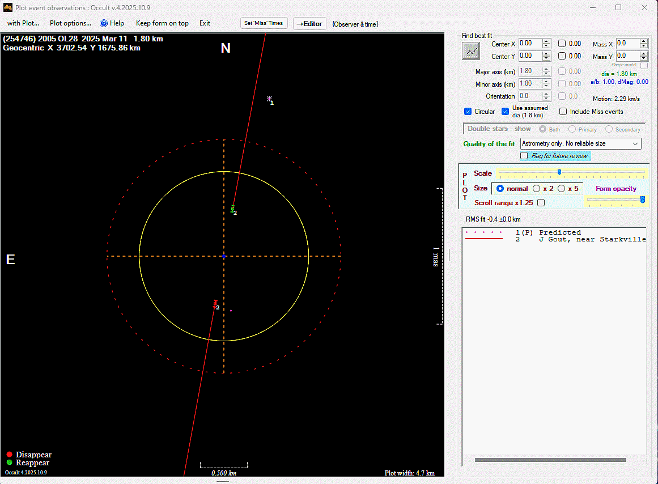Click the plot Scale slider handle
658x484 pixels.
(x=559, y=172)
